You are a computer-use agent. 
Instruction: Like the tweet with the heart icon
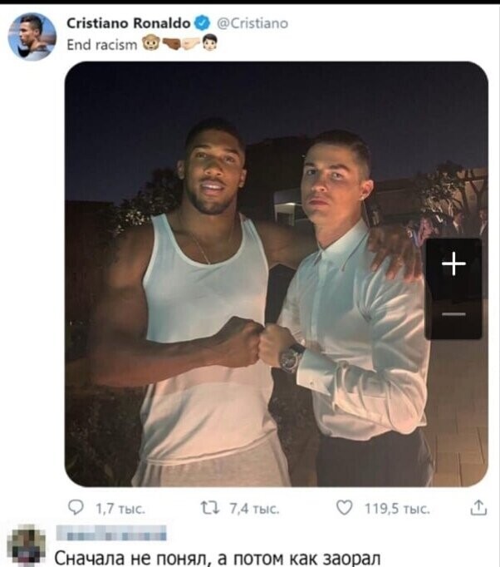coord(345,508)
